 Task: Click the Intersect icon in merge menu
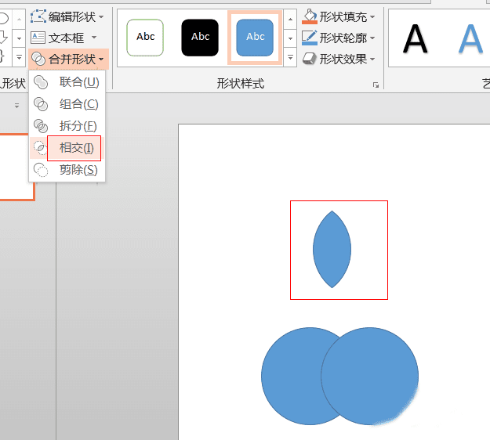point(40,148)
